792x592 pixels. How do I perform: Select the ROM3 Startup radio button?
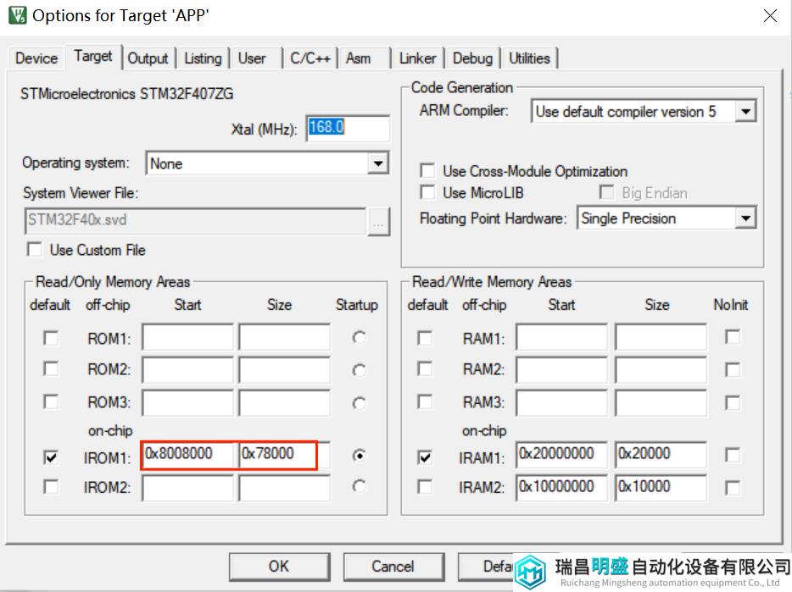[359, 403]
